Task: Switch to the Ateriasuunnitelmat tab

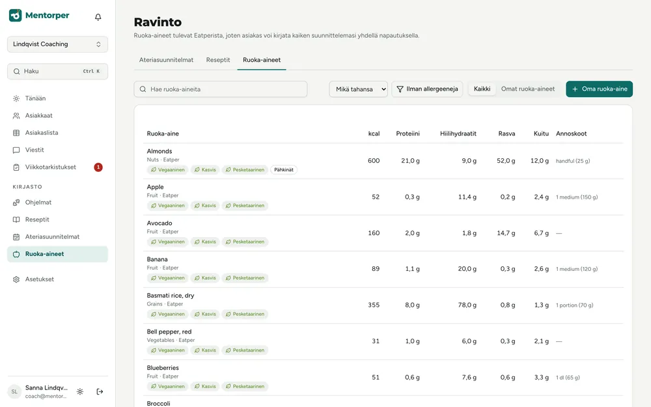Action: (166, 60)
